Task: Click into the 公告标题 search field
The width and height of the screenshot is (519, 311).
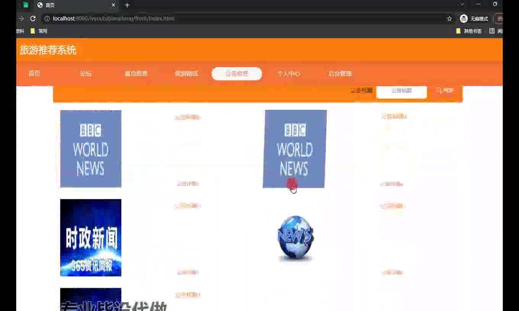Action: pos(401,91)
